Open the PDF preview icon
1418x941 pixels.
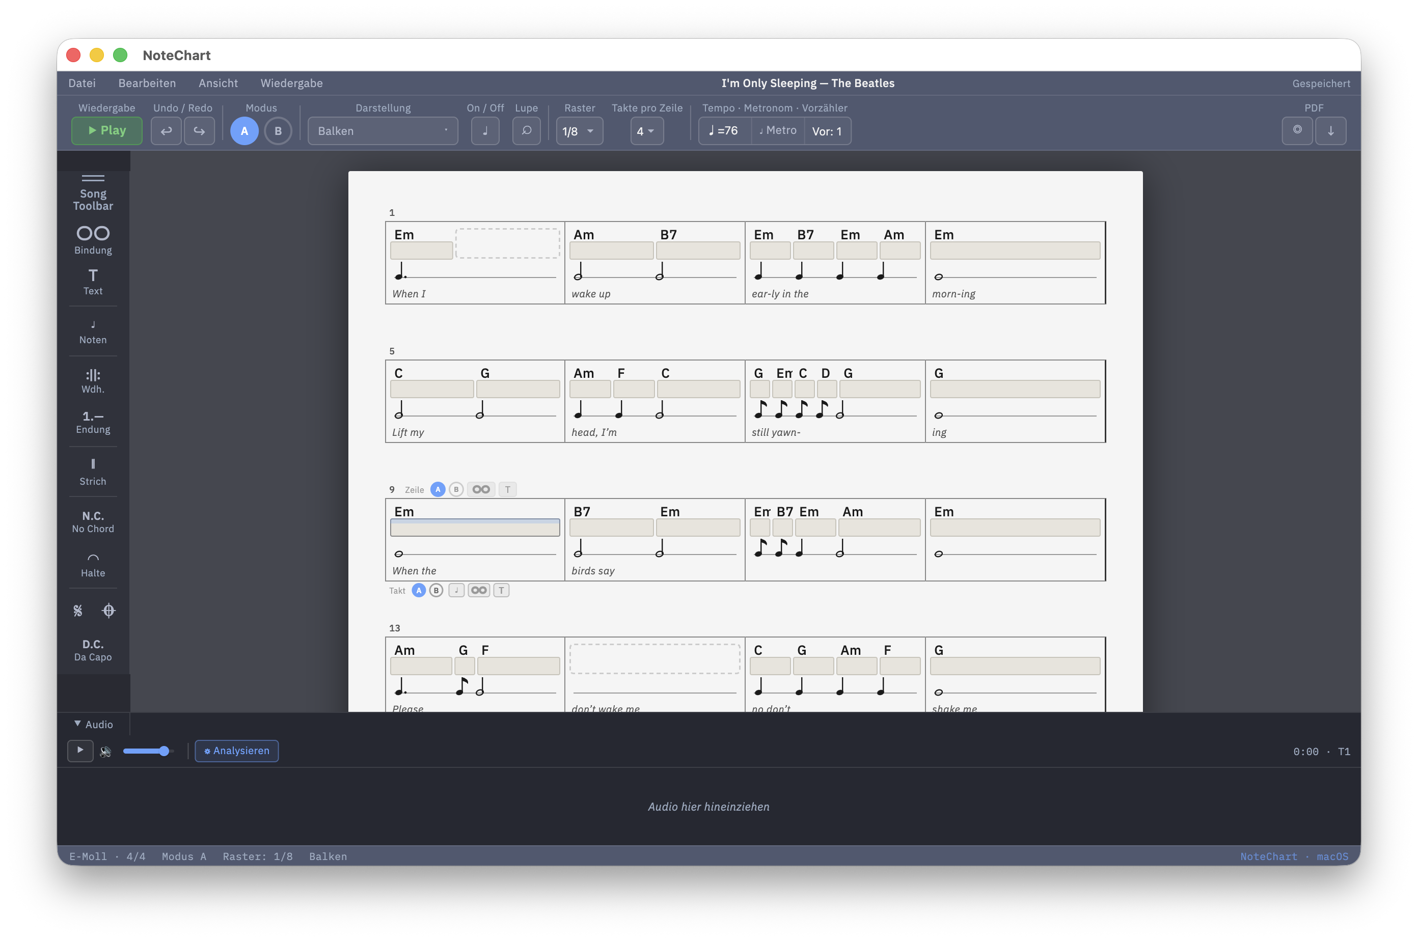[x=1297, y=131]
